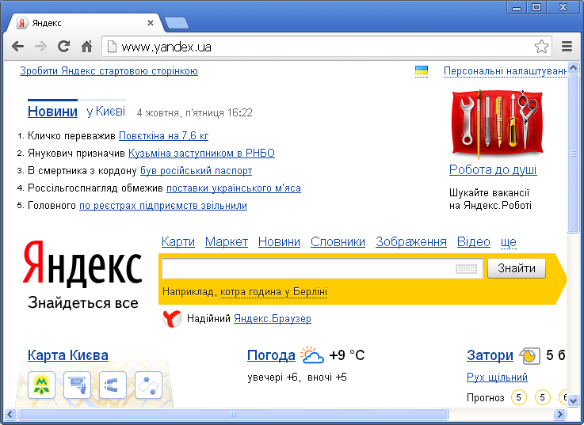Open the route planner map icon
Viewport: 584px width, 425px height.
coord(149,385)
